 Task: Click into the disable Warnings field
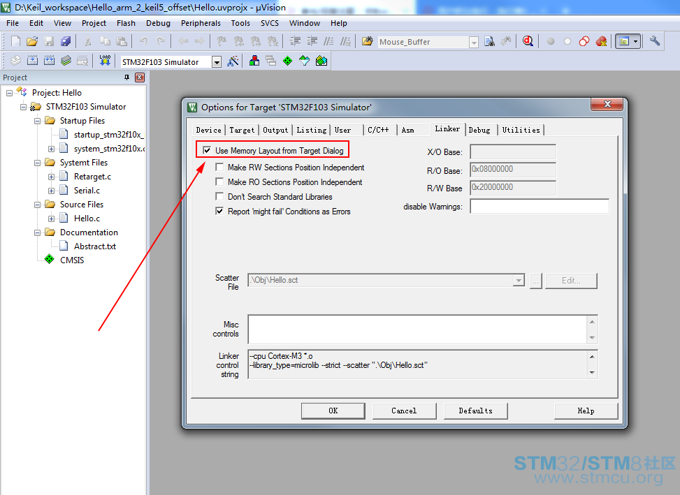tap(540, 206)
